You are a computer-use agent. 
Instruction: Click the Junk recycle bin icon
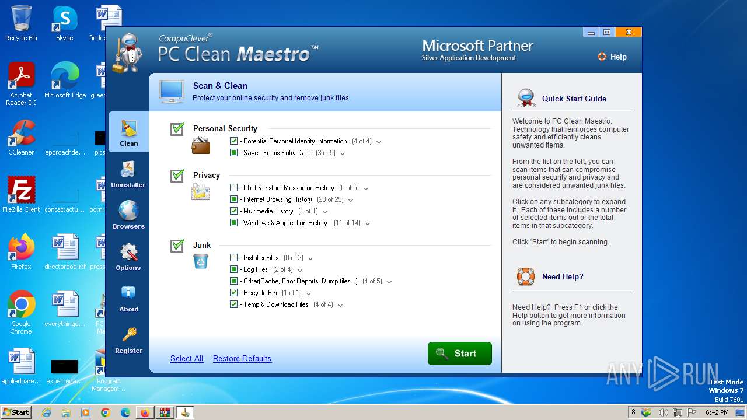click(201, 261)
